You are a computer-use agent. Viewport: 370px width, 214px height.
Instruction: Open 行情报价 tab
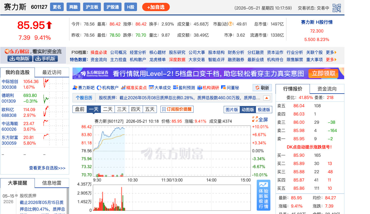293,89
